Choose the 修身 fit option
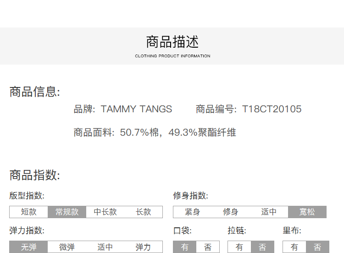 (x=230, y=212)
